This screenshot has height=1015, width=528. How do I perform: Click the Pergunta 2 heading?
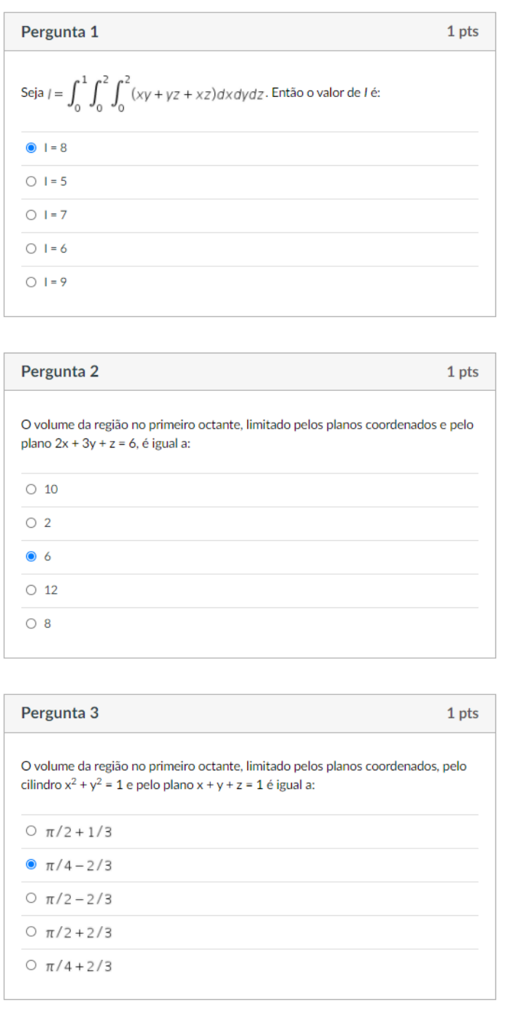point(60,372)
